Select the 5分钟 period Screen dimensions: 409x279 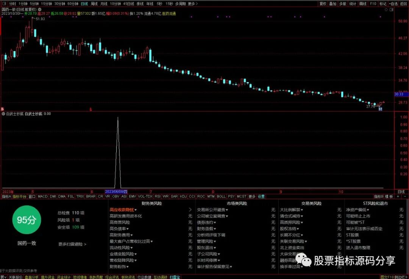[x=34, y=4]
